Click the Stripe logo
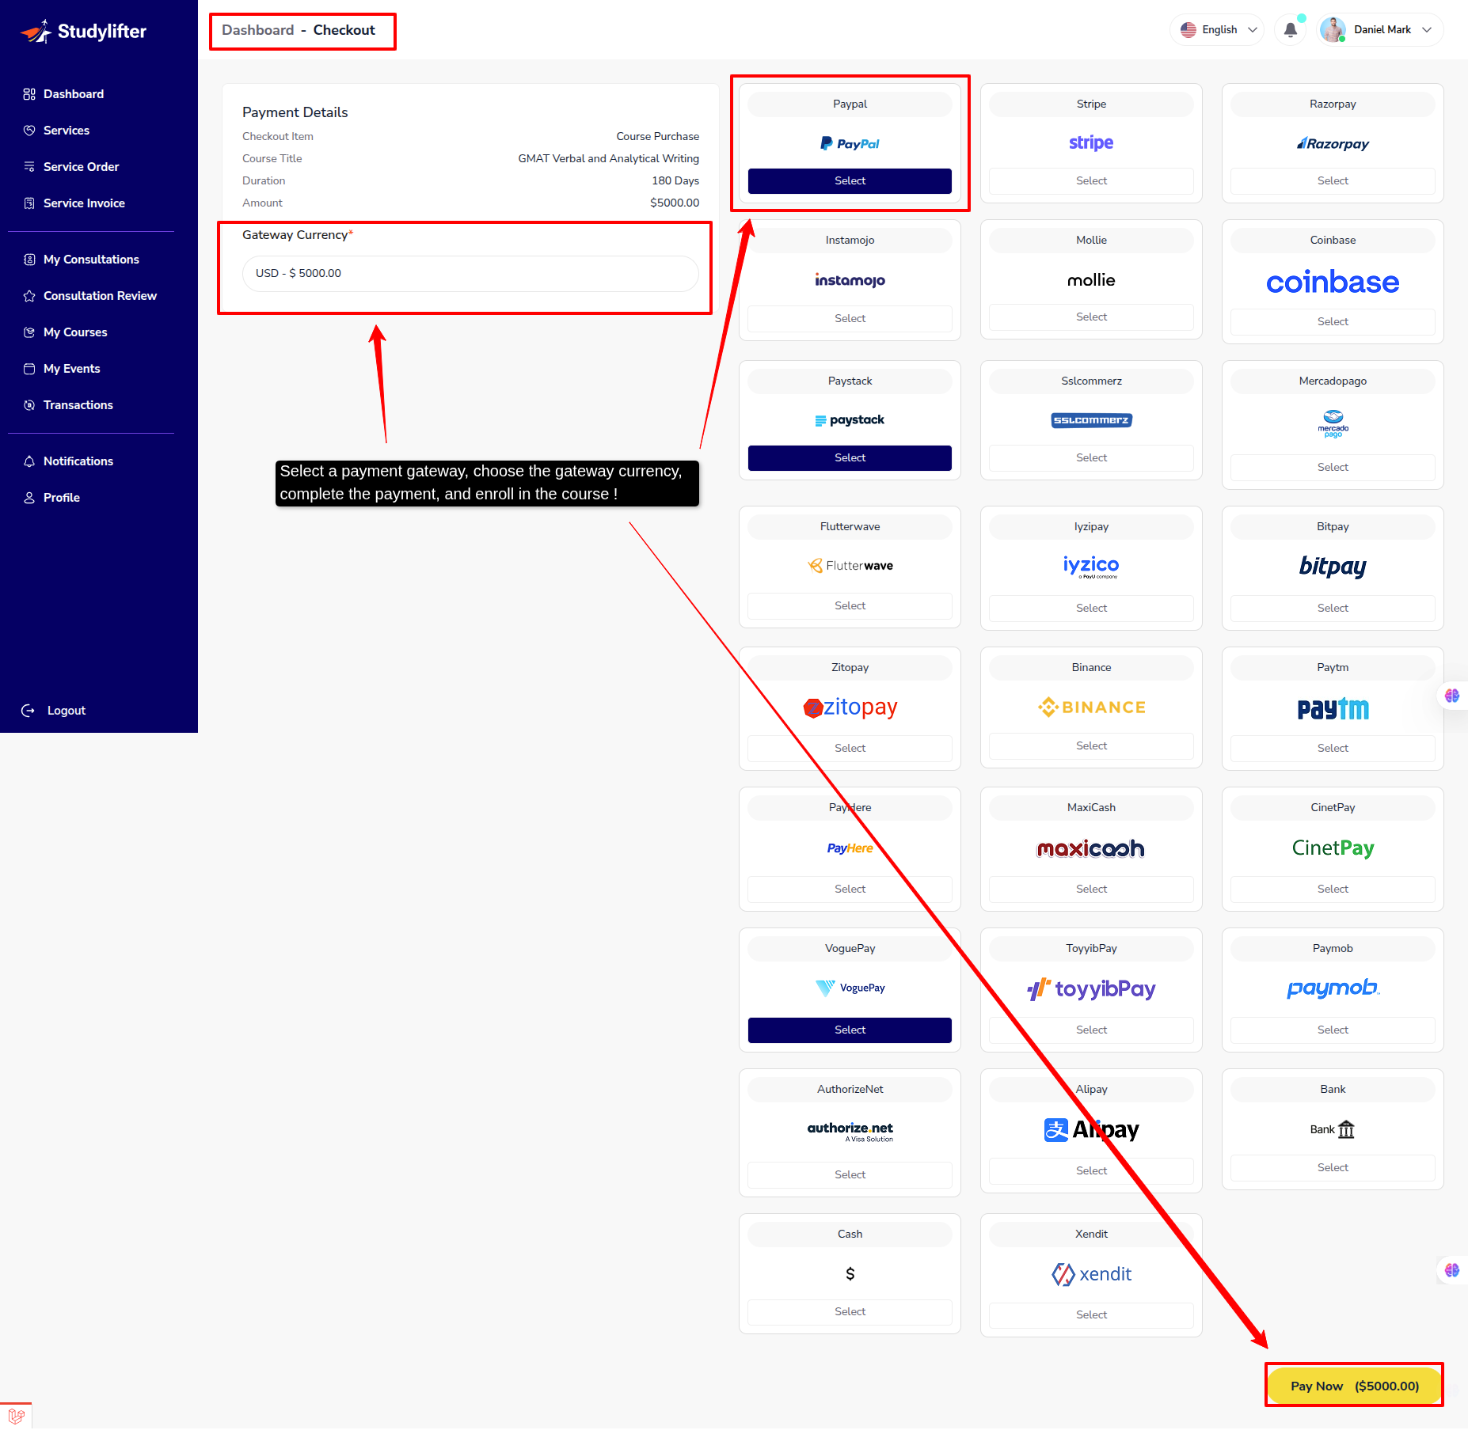 click(1091, 142)
